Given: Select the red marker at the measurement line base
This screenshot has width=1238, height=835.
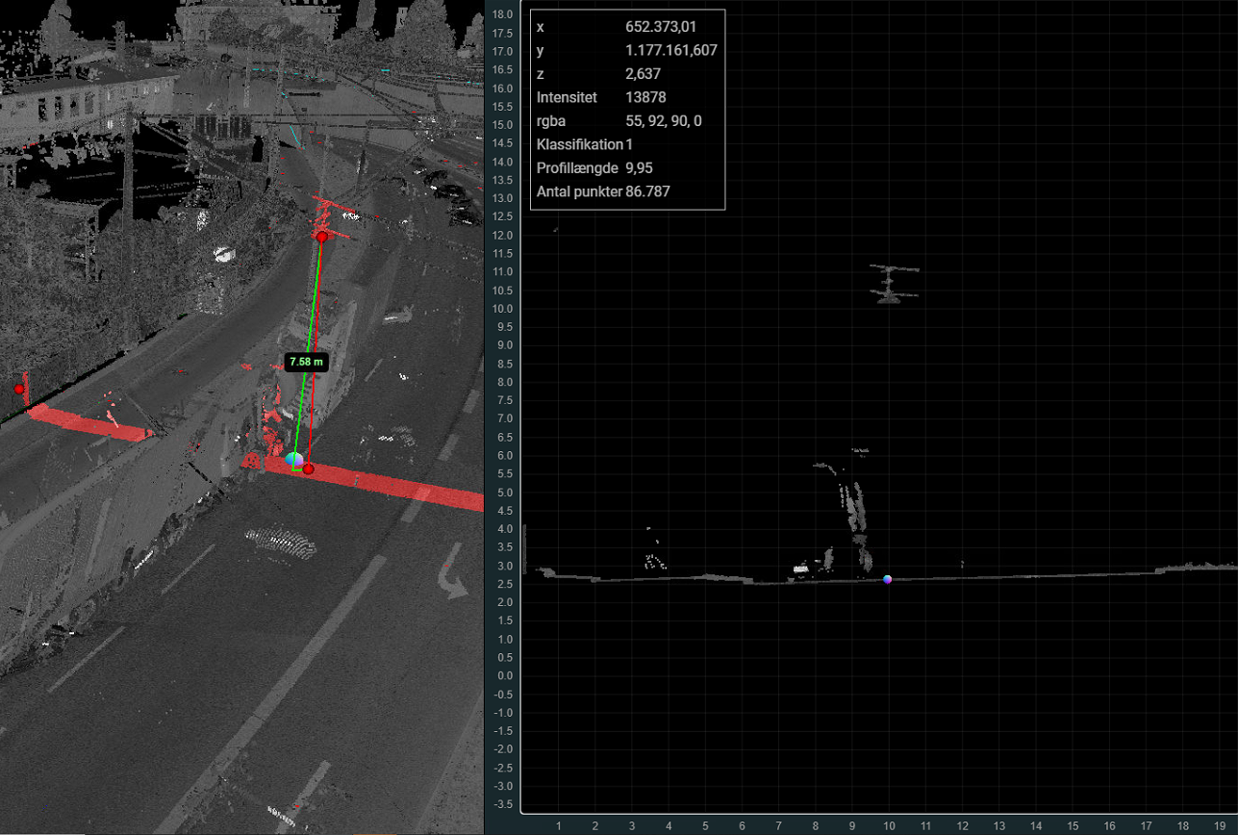Looking at the screenshot, I should [x=308, y=468].
